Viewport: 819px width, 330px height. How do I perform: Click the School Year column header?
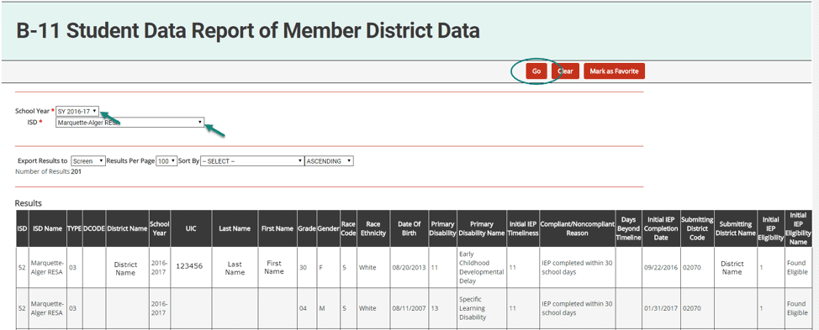pos(160,228)
